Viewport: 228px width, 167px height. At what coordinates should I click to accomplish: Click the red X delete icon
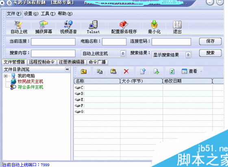coord(126,71)
